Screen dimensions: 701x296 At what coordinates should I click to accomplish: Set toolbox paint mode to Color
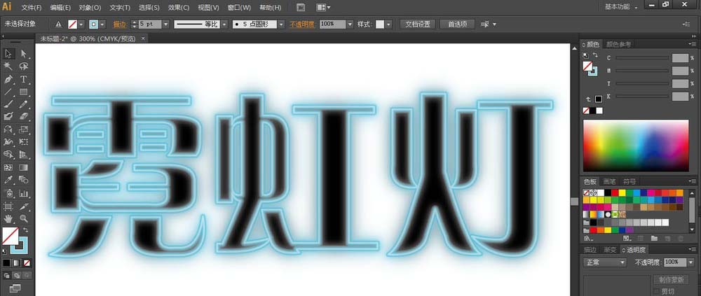(x=6, y=263)
